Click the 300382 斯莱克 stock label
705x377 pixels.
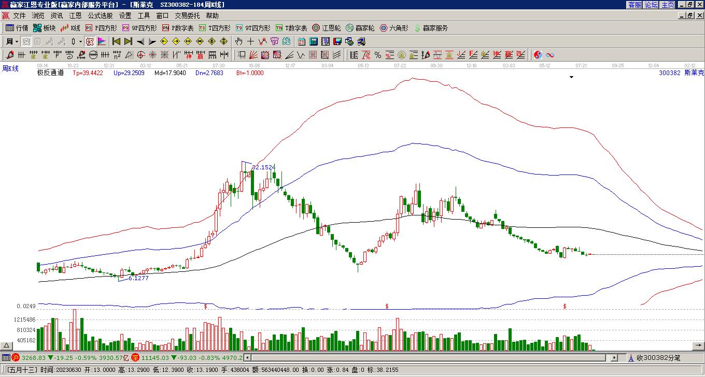point(681,73)
